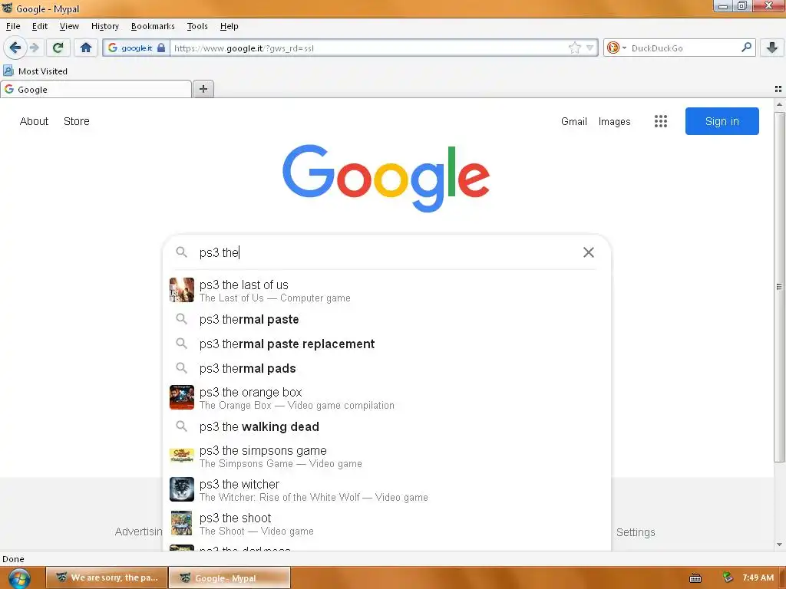Click the tab groups grid icon
The image size is (786, 589).
coord(778,89)
